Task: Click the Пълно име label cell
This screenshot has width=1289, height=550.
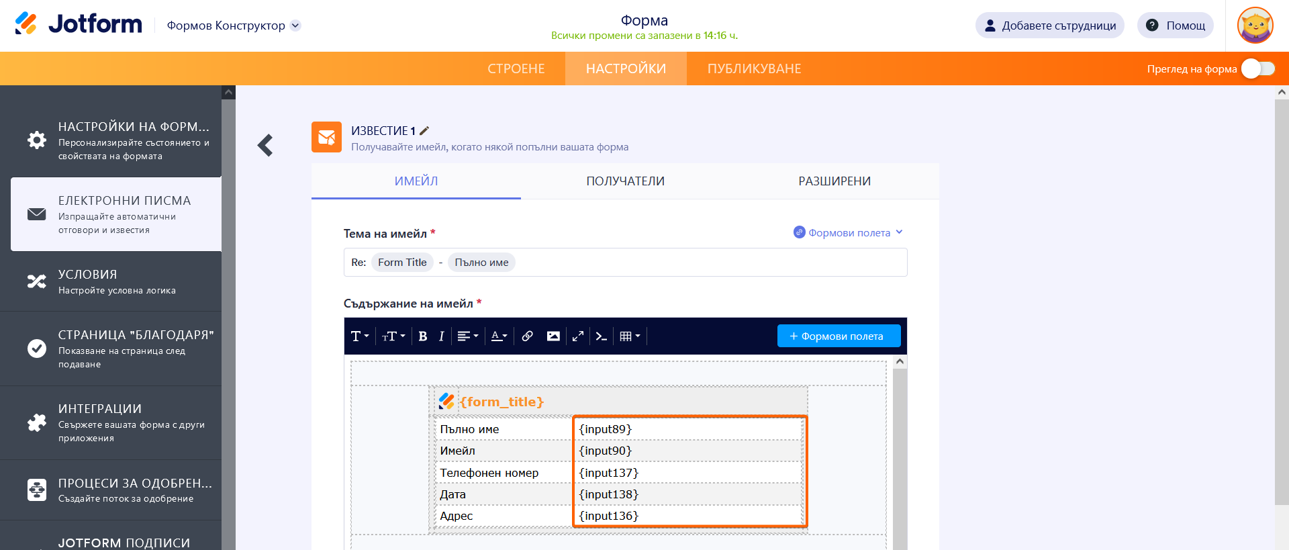Action: coord(504,429)
